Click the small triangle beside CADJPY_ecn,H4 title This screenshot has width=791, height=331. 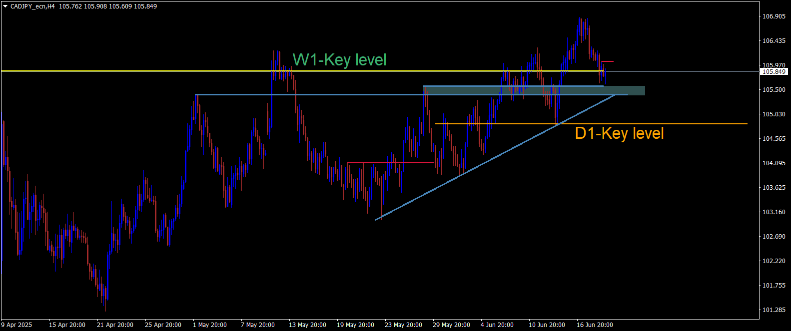pos(5,6)
